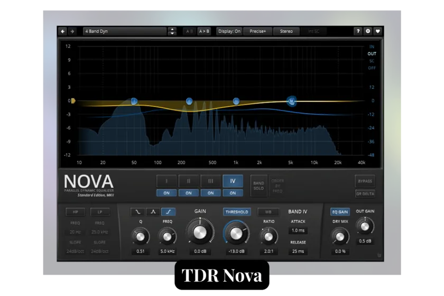Click Order By Freq button
Screen dimensions: 444x296
coord(277,186)
